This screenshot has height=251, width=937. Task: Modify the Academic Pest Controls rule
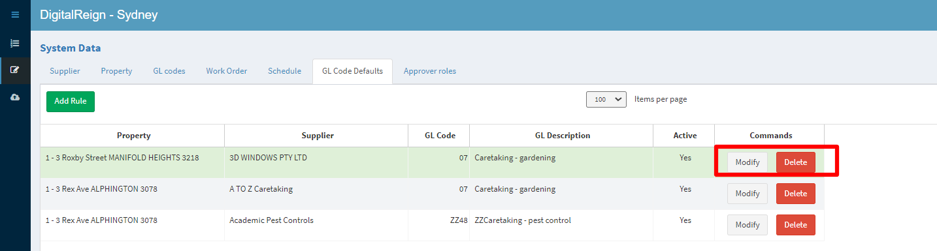point(748,225)
